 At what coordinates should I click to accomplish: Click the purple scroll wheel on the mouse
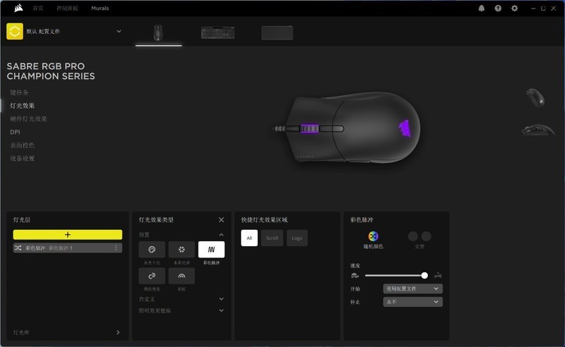(309, 128)
